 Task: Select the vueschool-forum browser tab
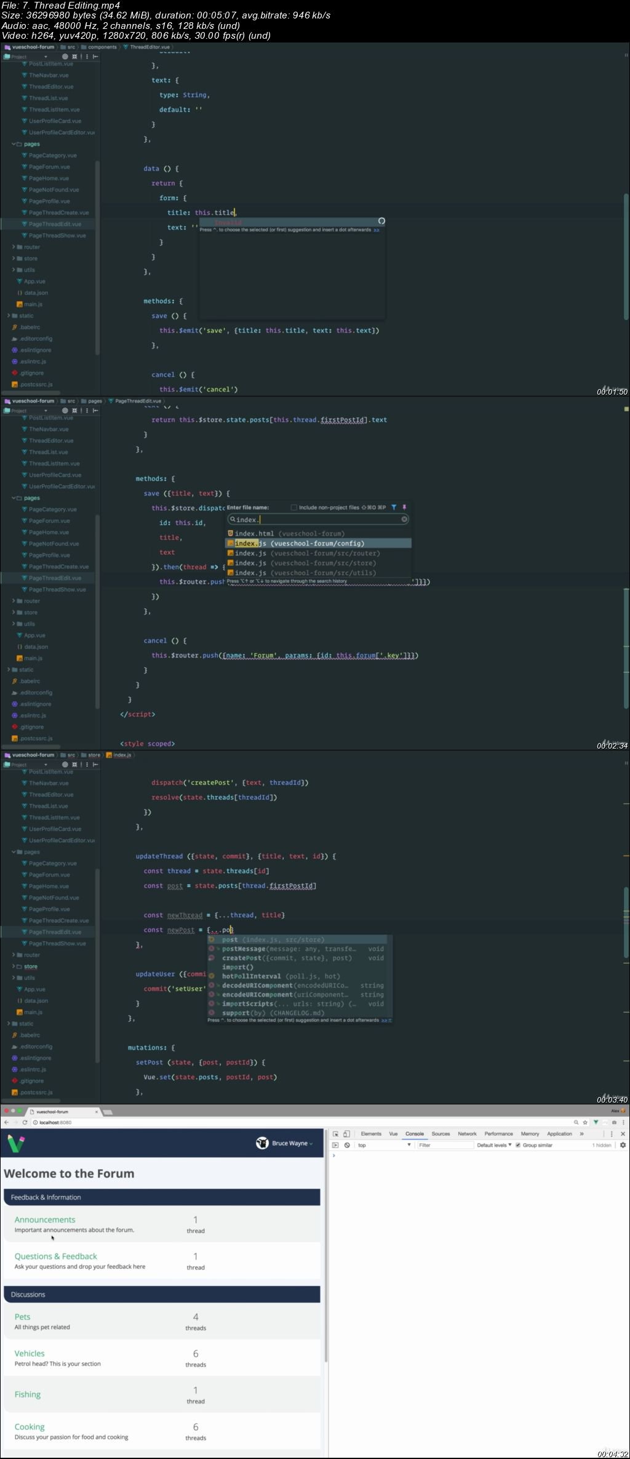pos(63,1112)
